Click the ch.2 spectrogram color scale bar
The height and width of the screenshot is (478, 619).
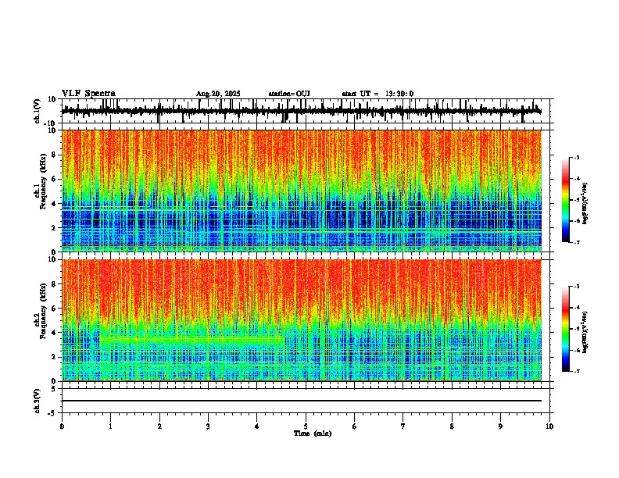(565, 329)
